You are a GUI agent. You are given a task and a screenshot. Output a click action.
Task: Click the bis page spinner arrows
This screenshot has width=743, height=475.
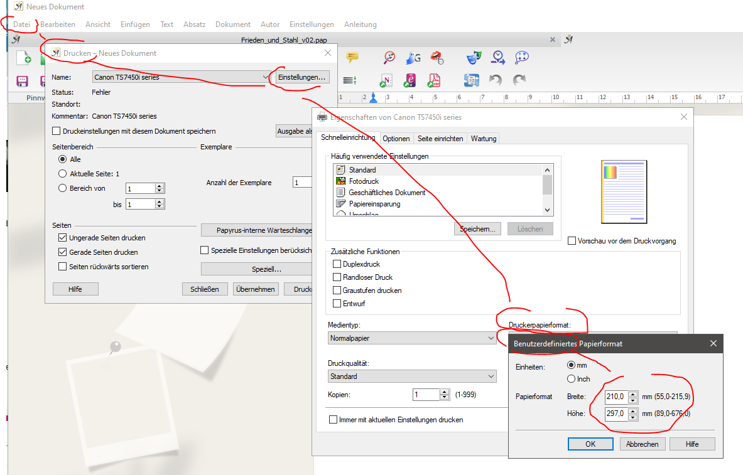tap(160, 204)
